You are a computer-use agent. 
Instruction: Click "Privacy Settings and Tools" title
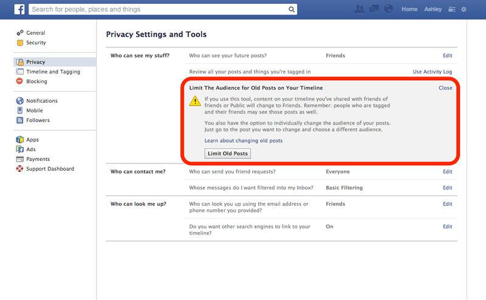tap(156, 34)
